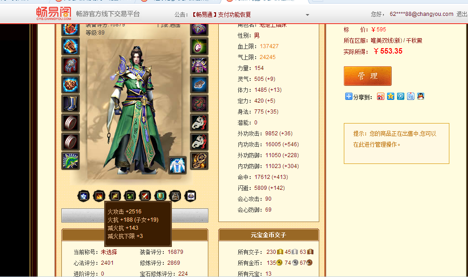Screen dimensions: 468x277
Task: Click the ice star attribute icon
Action: point(84,196)
